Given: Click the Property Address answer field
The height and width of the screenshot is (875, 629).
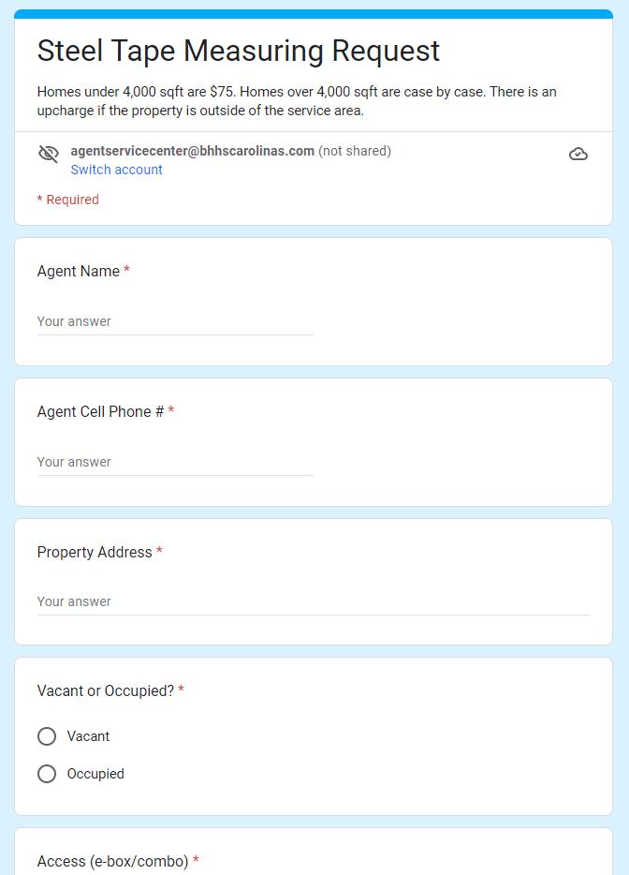Looking at the screenshot, I should (313, 601).
